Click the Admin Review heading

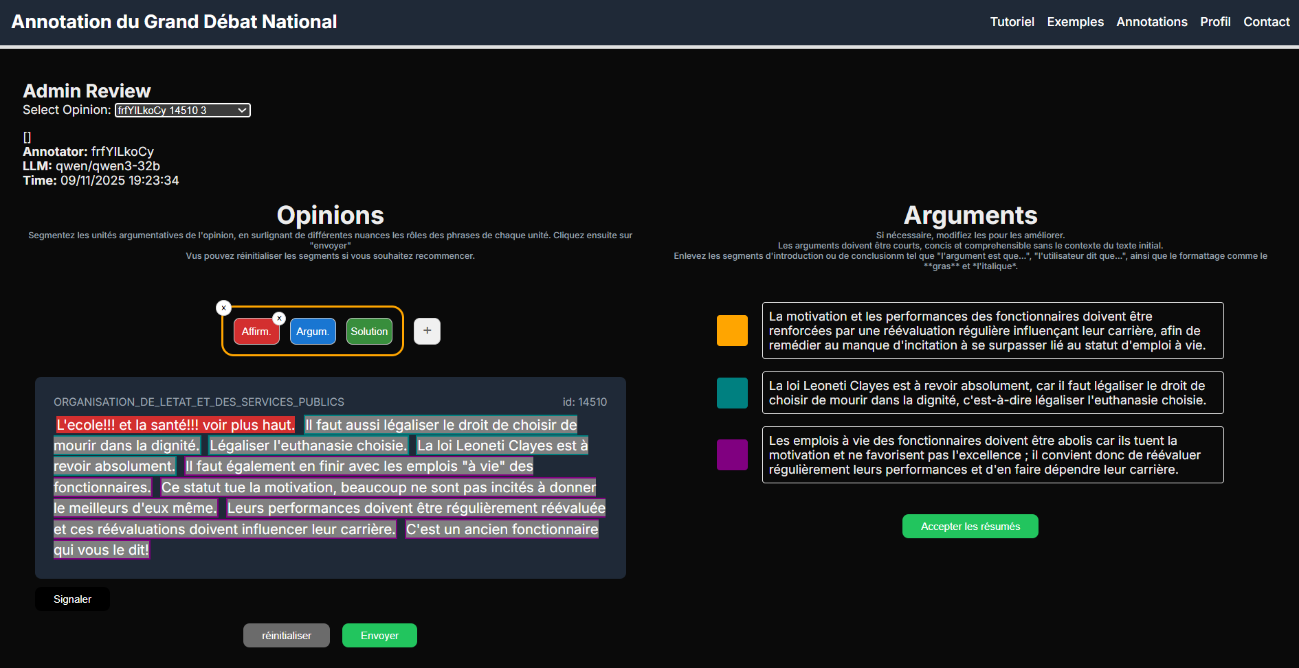87,91
